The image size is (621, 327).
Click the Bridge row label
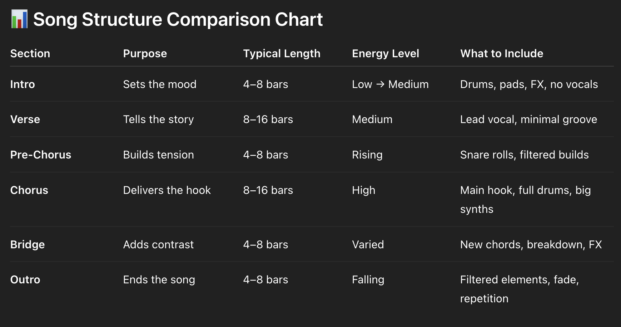pyautogui.click(x=28, y=245)
